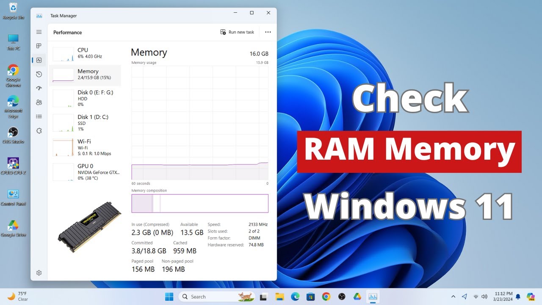Open File Explorer from the taskbar
The height and width of the screenshot is (305, 542).
tap(279, 297)
